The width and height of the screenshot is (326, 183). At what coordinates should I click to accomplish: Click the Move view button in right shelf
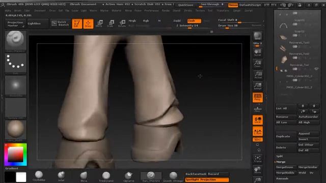click(258, 170)
